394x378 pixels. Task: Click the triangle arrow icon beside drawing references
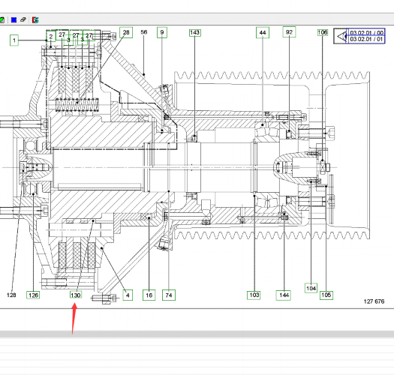pyautogui.click(x=341, y=37)
